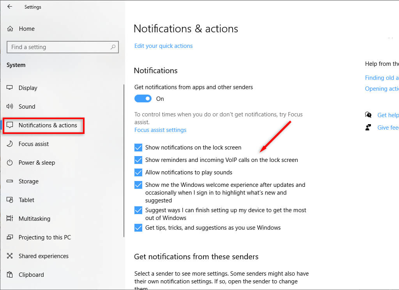Click the Notifications & actions speech-bubble icon
Image resolution: width=399 pixels, height=290 pixels.
(10, 125)
